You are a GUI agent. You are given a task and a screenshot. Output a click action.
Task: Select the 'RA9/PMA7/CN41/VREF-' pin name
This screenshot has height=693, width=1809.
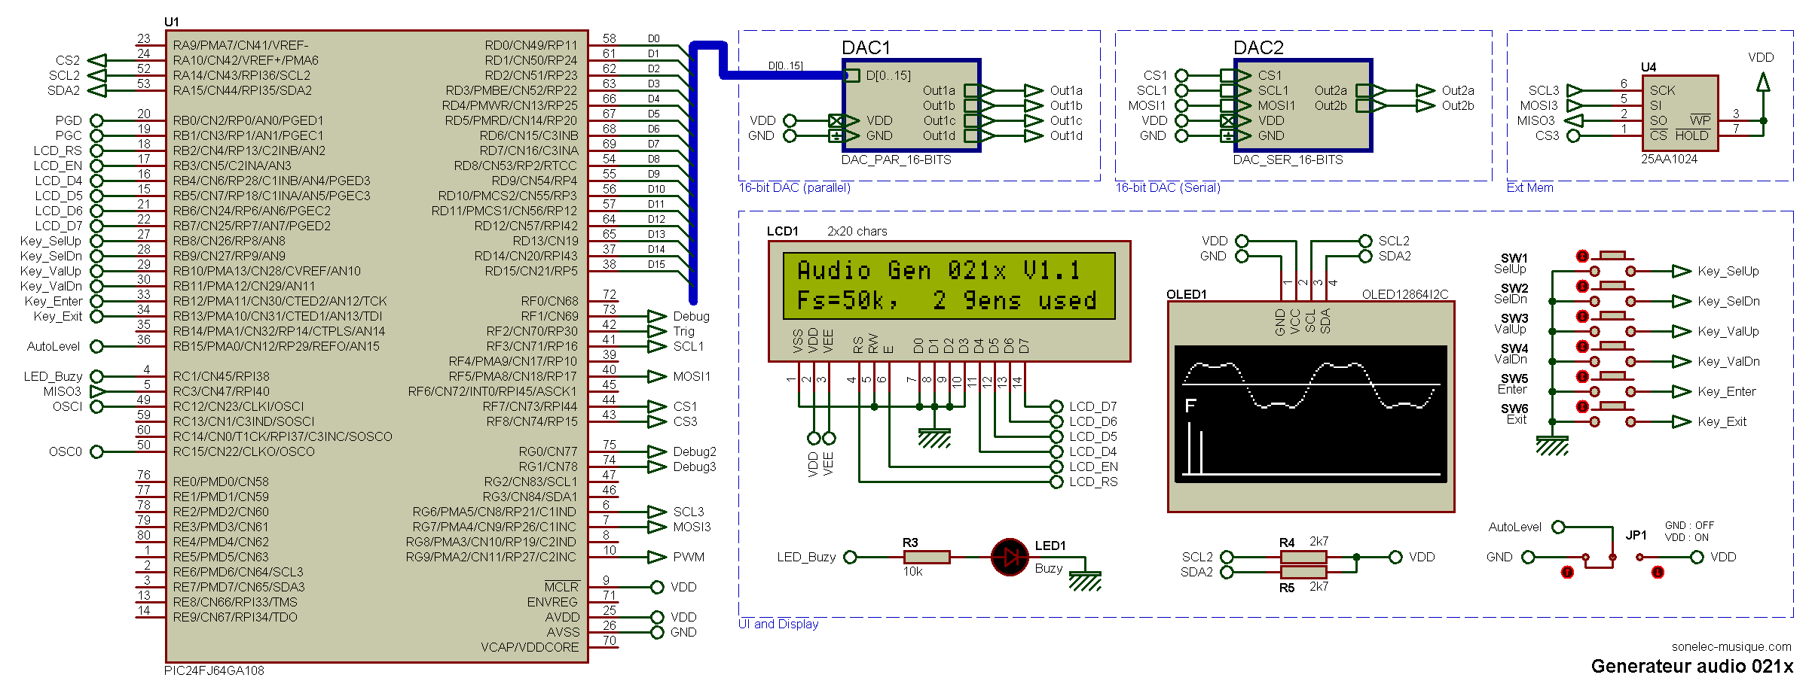[x=240, y=45]
